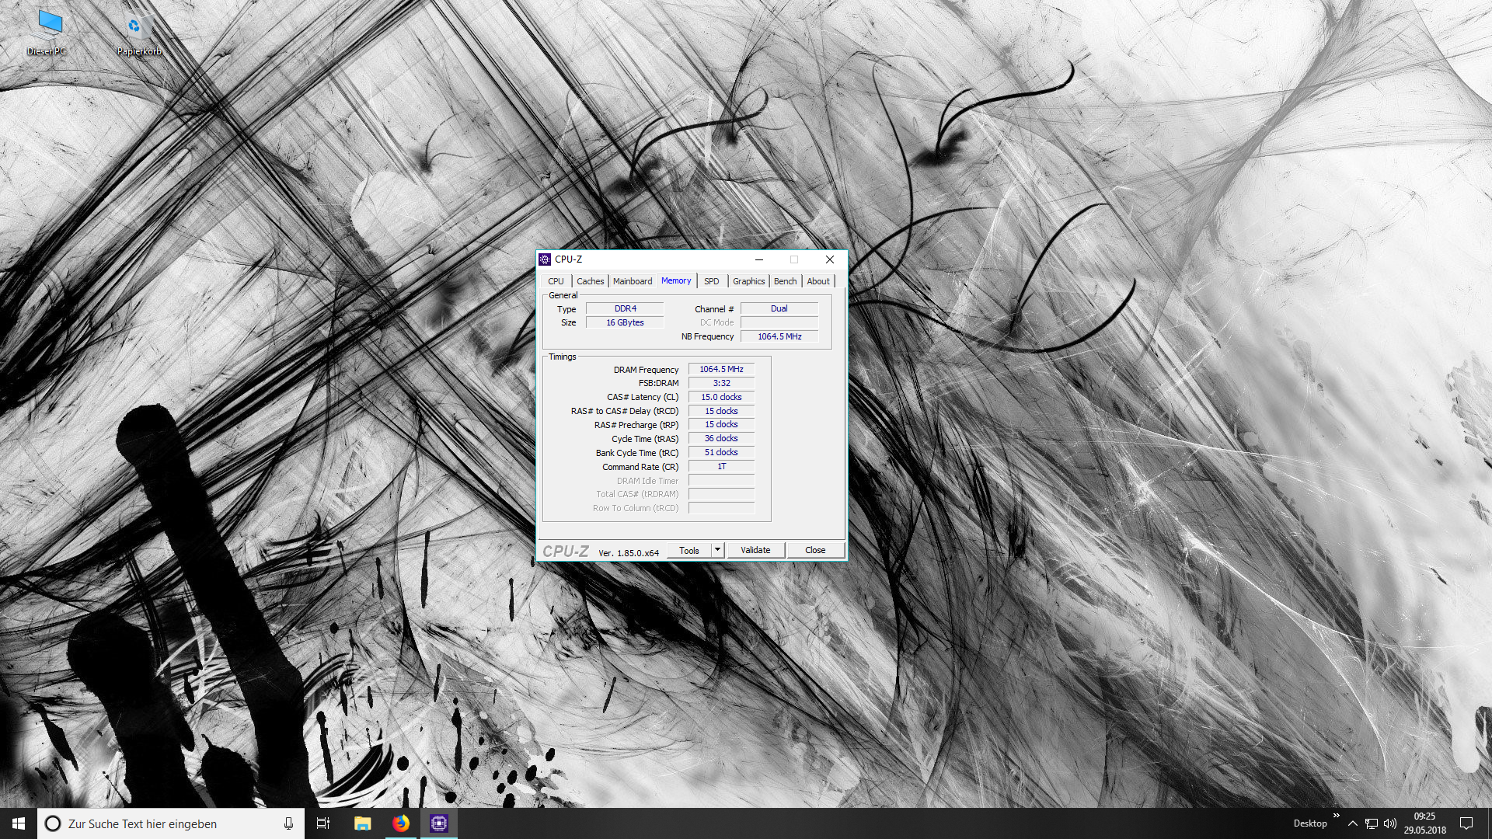Expand hidden icons in the system tray

tap(1353, 823)
